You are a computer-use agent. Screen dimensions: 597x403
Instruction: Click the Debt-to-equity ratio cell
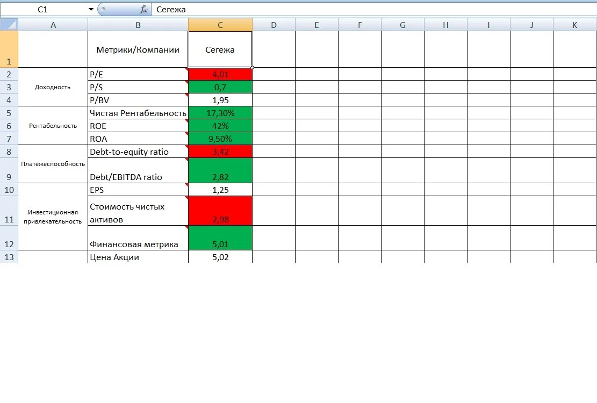[x=138, y=152]
